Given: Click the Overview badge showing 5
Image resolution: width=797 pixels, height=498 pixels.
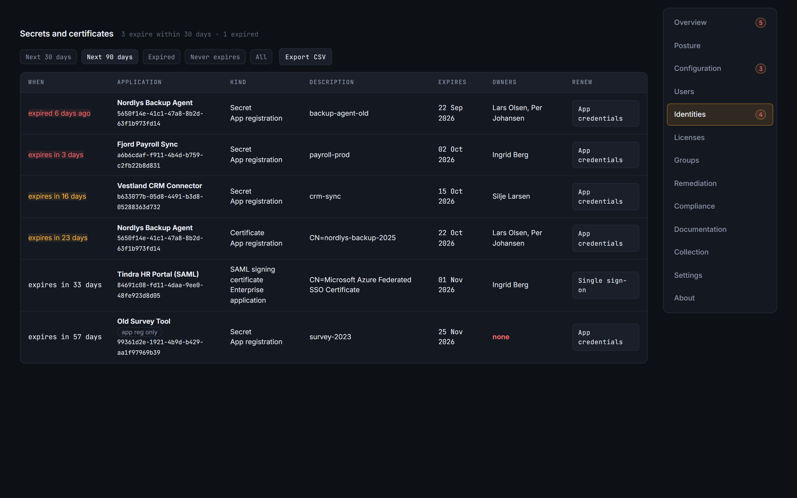Looking at the screenshot, I should 760,23.
